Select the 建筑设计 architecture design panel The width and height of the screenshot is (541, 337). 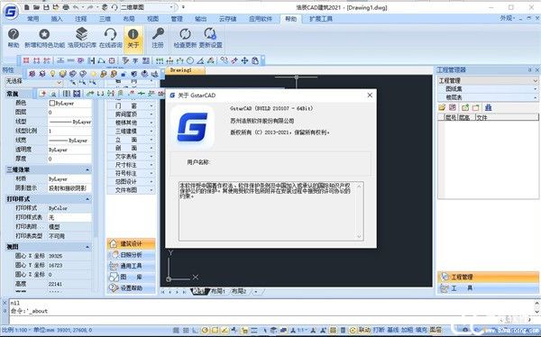click(131, 244)
